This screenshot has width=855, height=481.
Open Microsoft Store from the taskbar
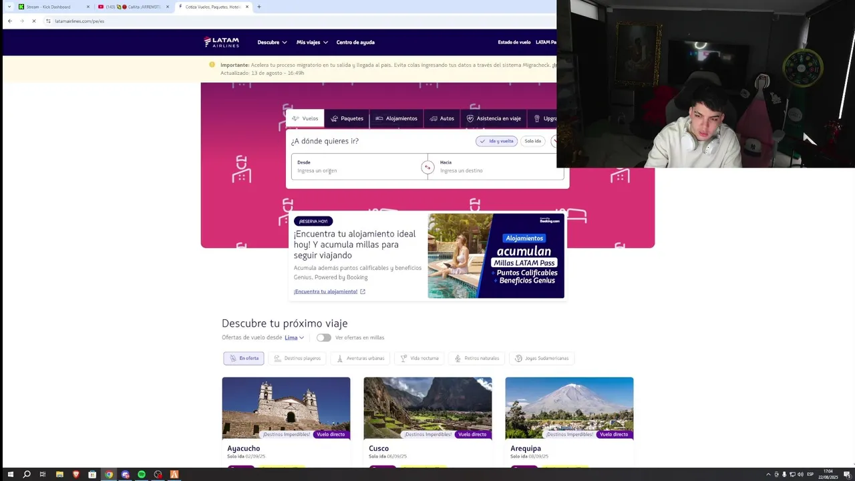(92, 474)
